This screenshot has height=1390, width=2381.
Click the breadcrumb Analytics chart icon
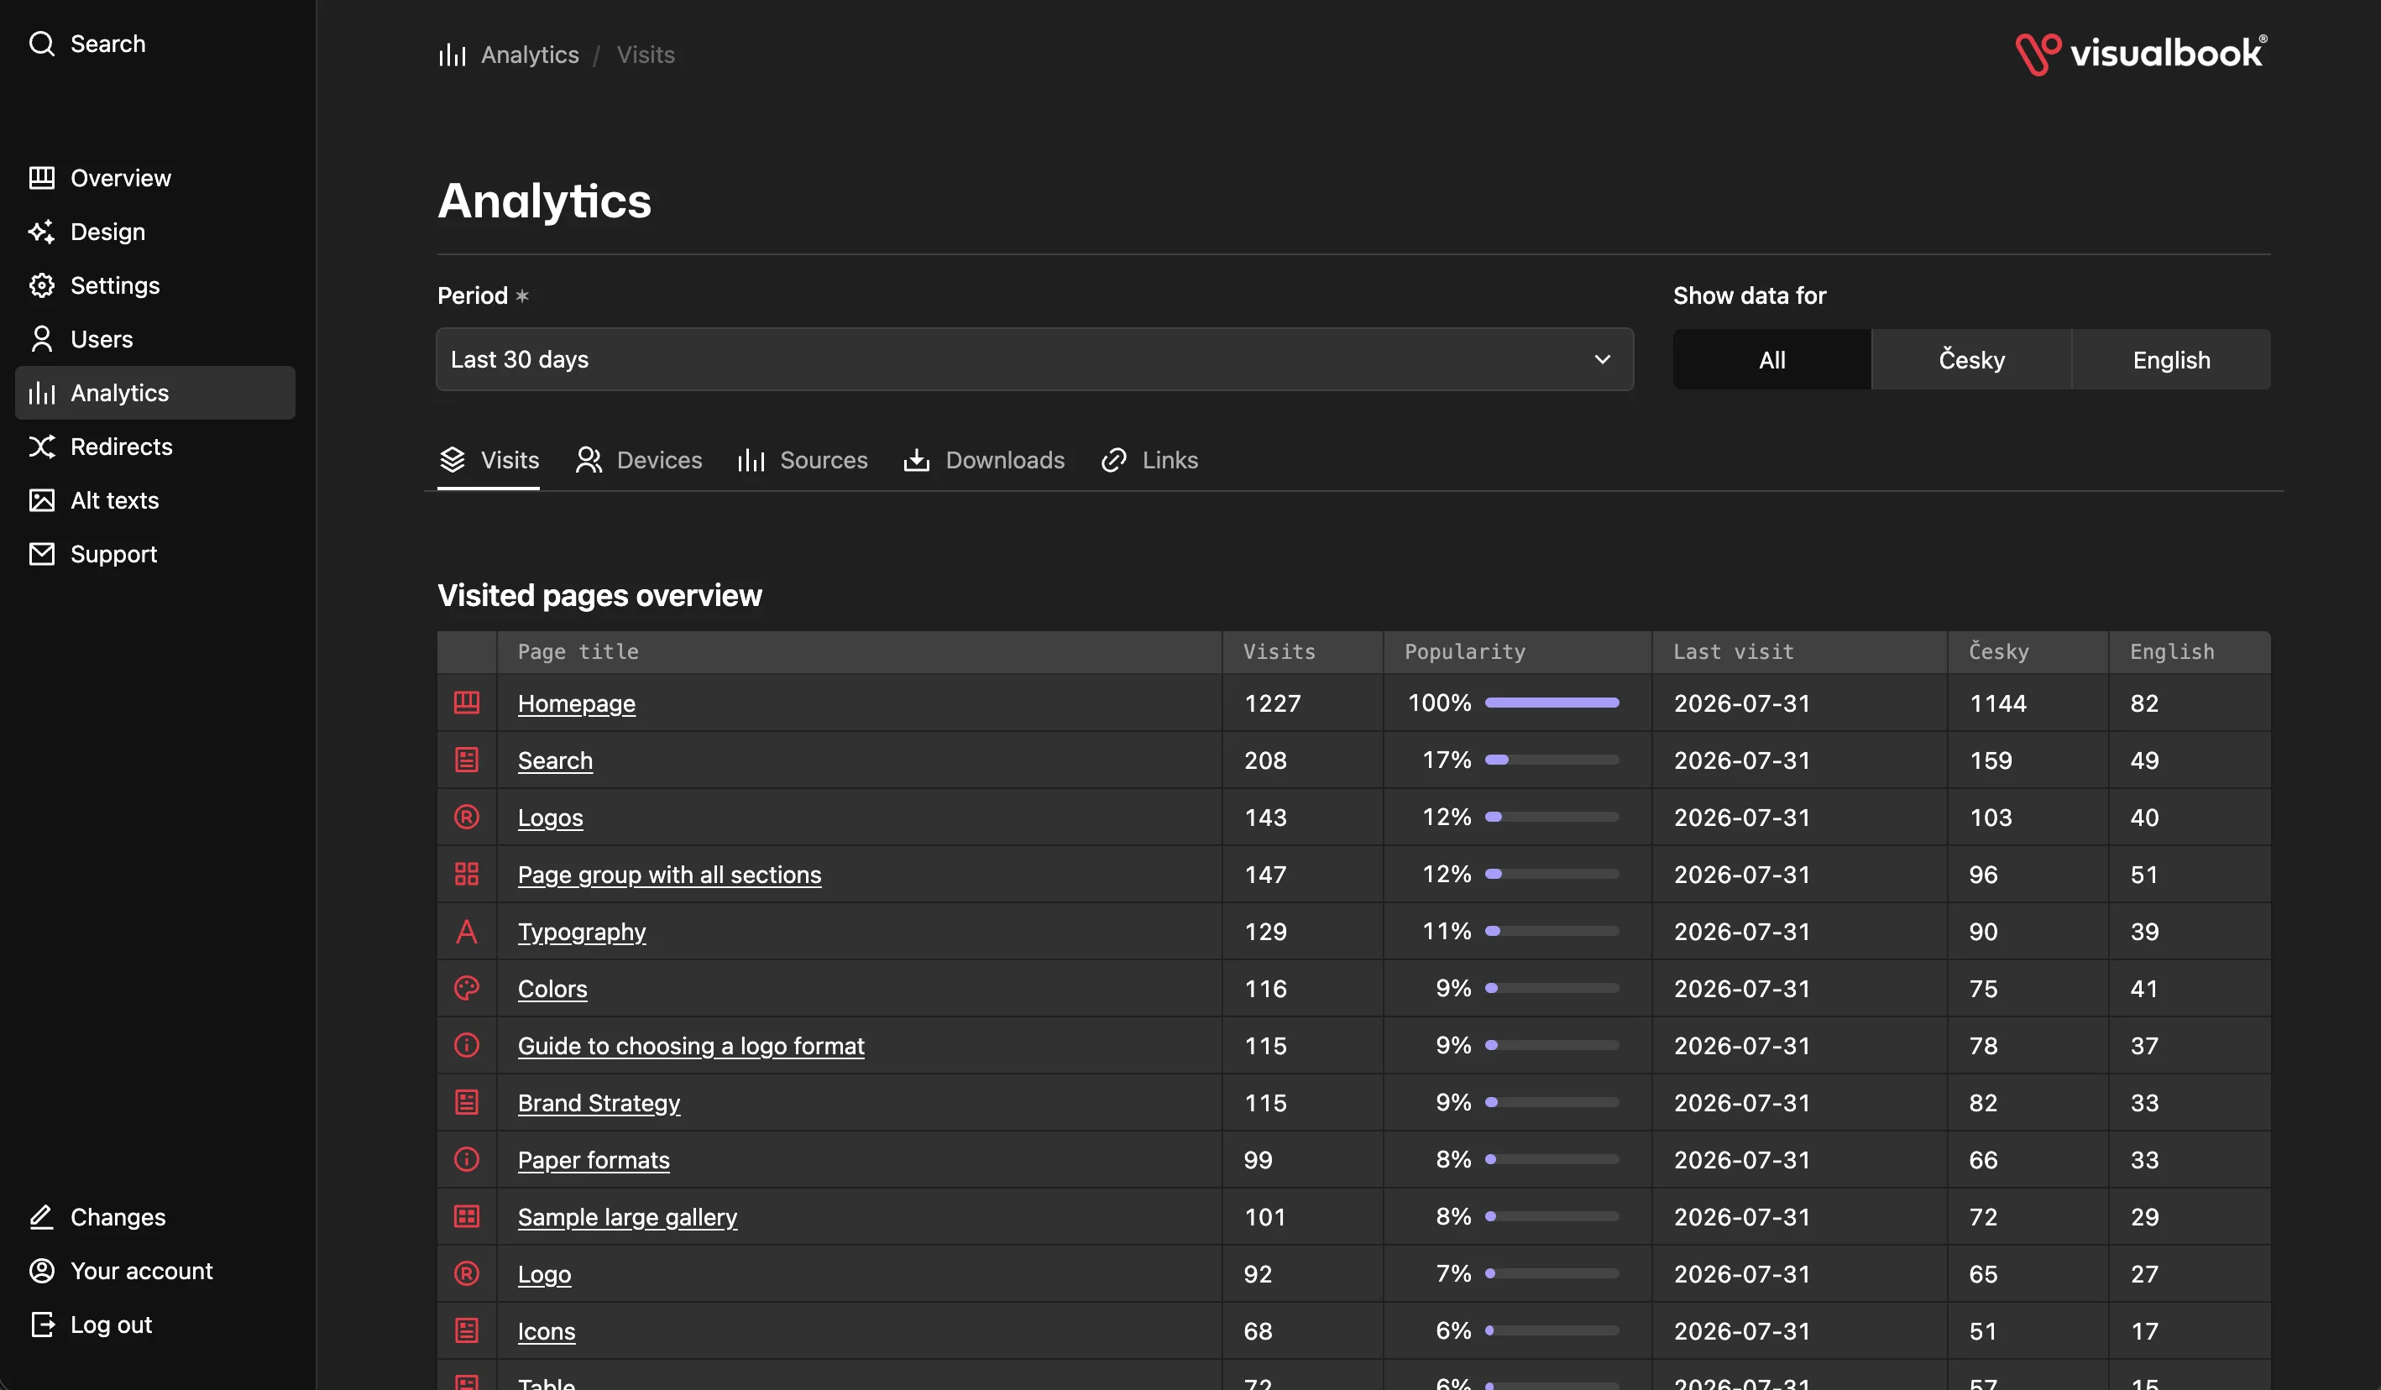point(453,55)
